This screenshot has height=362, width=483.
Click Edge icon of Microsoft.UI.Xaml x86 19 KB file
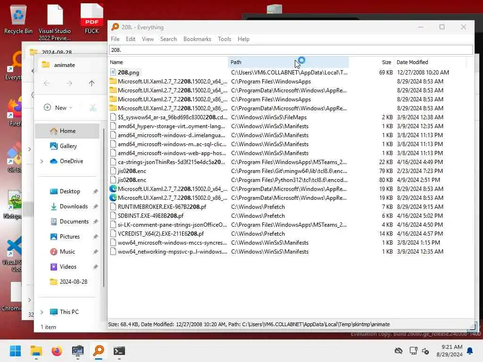(x=113, y=197)
